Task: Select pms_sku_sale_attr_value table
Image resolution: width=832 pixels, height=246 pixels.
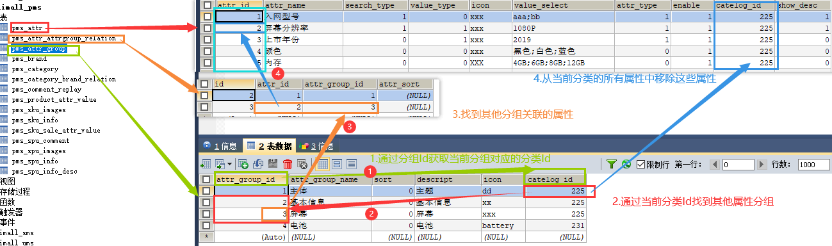Action: tap(56, 131)
